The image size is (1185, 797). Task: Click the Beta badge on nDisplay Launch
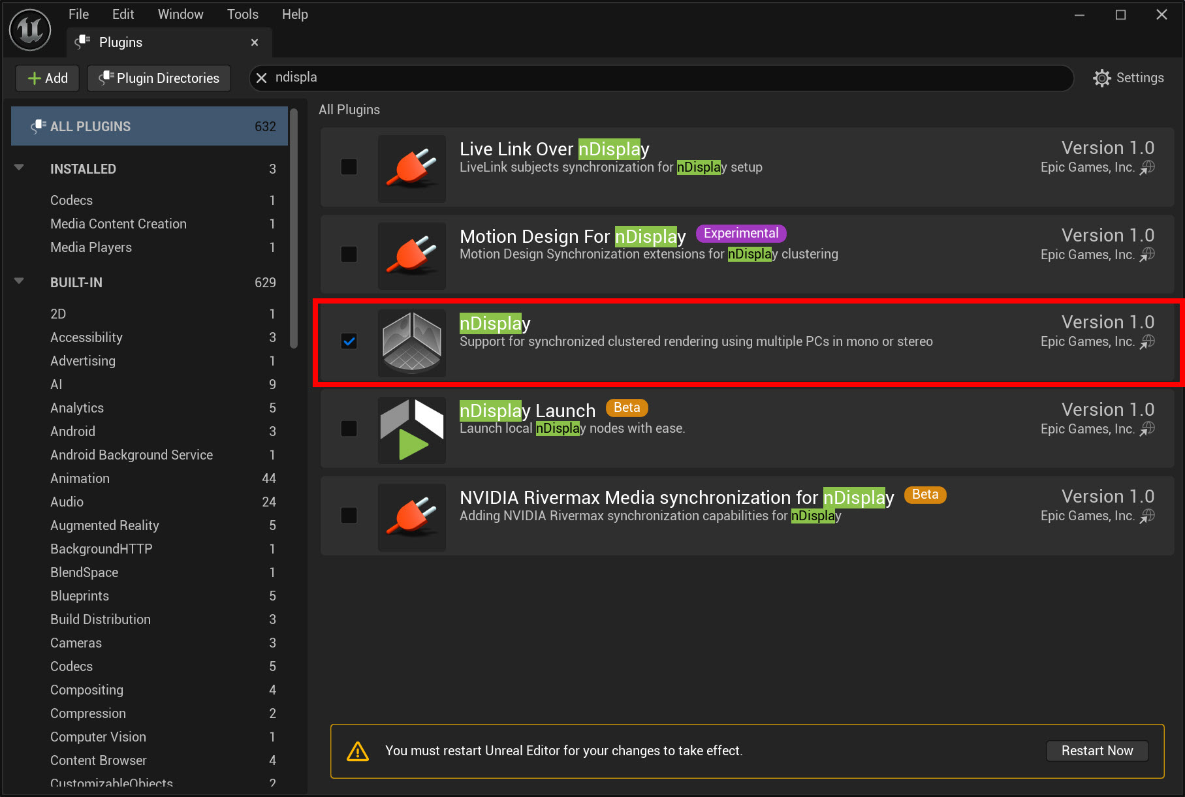pos(627,407)
